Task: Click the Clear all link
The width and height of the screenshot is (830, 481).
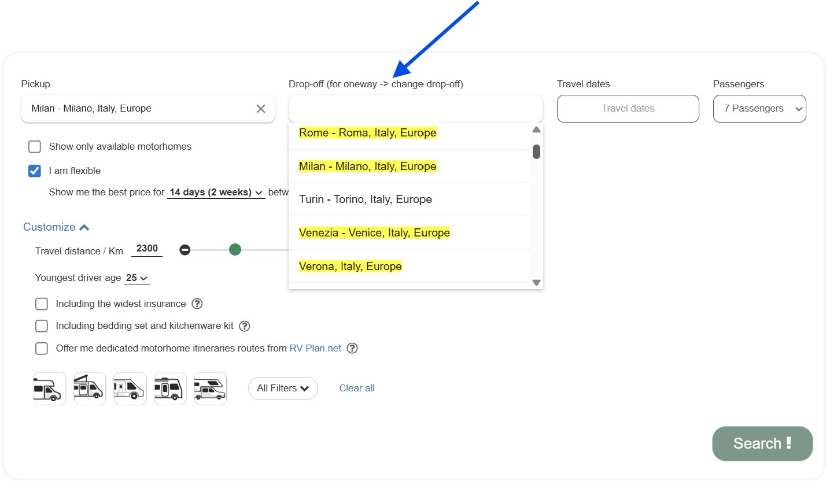Action: click(357, 388)
